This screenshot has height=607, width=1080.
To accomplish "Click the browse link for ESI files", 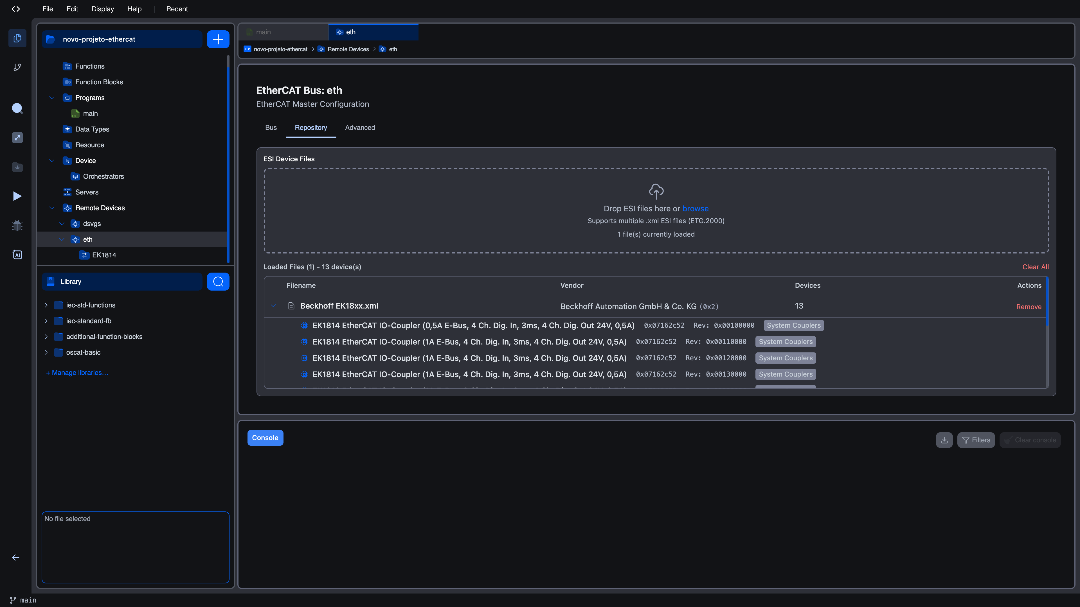I will [695, 209].
